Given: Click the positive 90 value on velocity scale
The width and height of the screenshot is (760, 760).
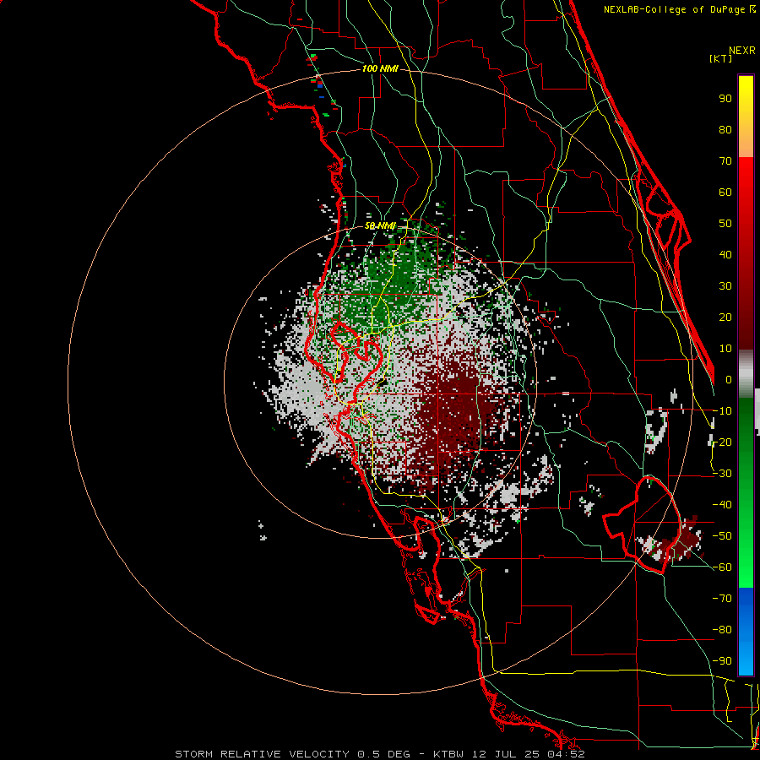Looking at the screenshot, I should point(725,99).
